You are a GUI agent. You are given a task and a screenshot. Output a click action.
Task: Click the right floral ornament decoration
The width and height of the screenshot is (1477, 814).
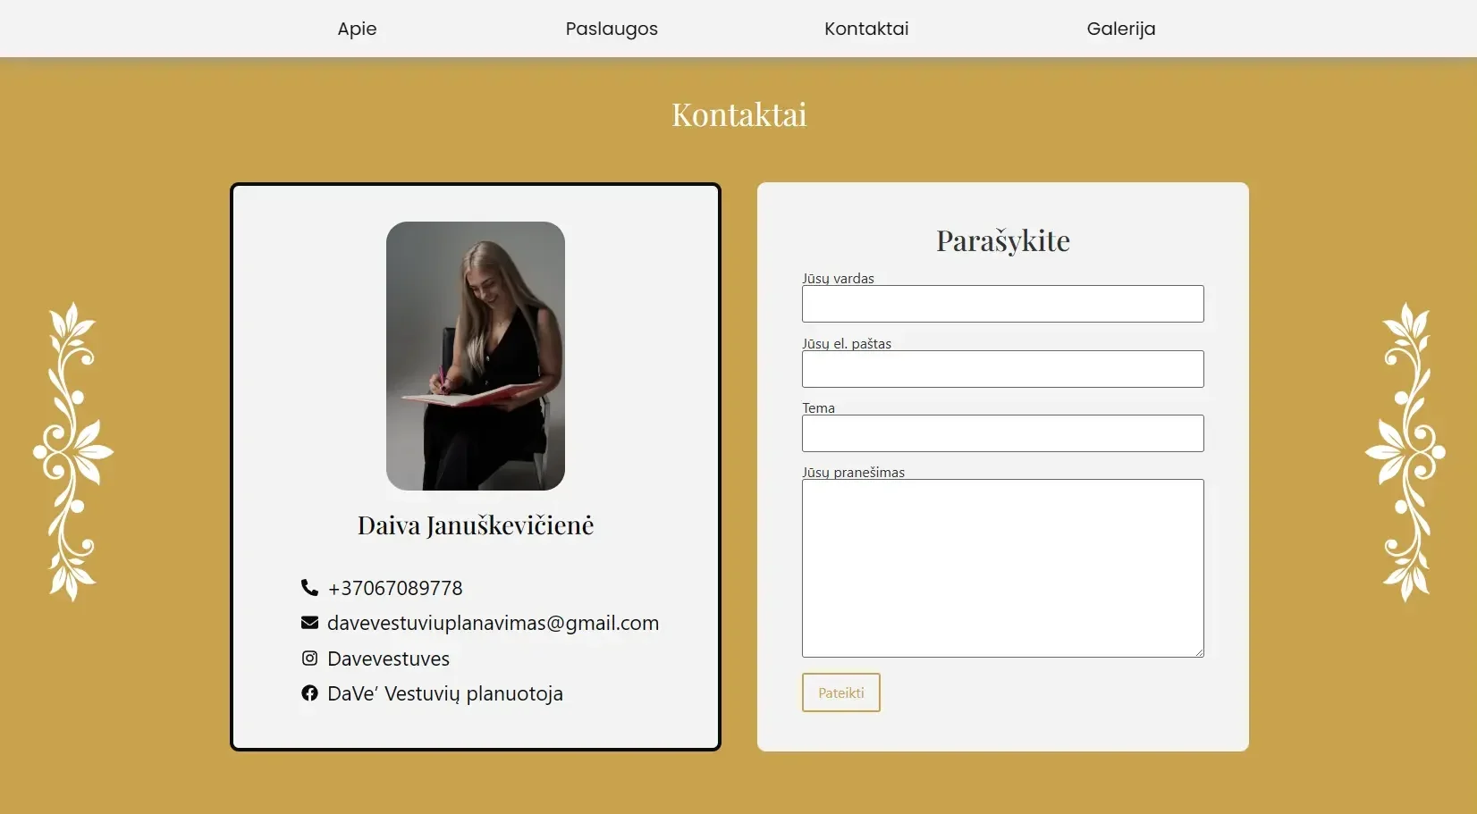pyautogui.click(x=1405, y=451)
